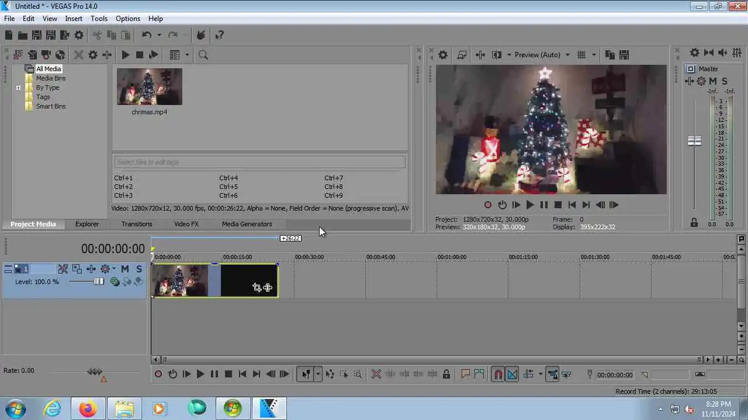Toggle Automatic Crossfades button
748x420 pixels.
(x=512, y=374)
